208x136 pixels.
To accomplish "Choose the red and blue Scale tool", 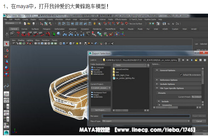I will [x=6, y=74].
